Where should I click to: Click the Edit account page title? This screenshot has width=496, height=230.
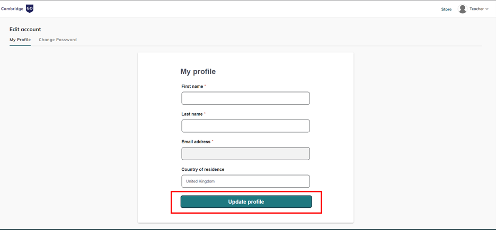25,29
